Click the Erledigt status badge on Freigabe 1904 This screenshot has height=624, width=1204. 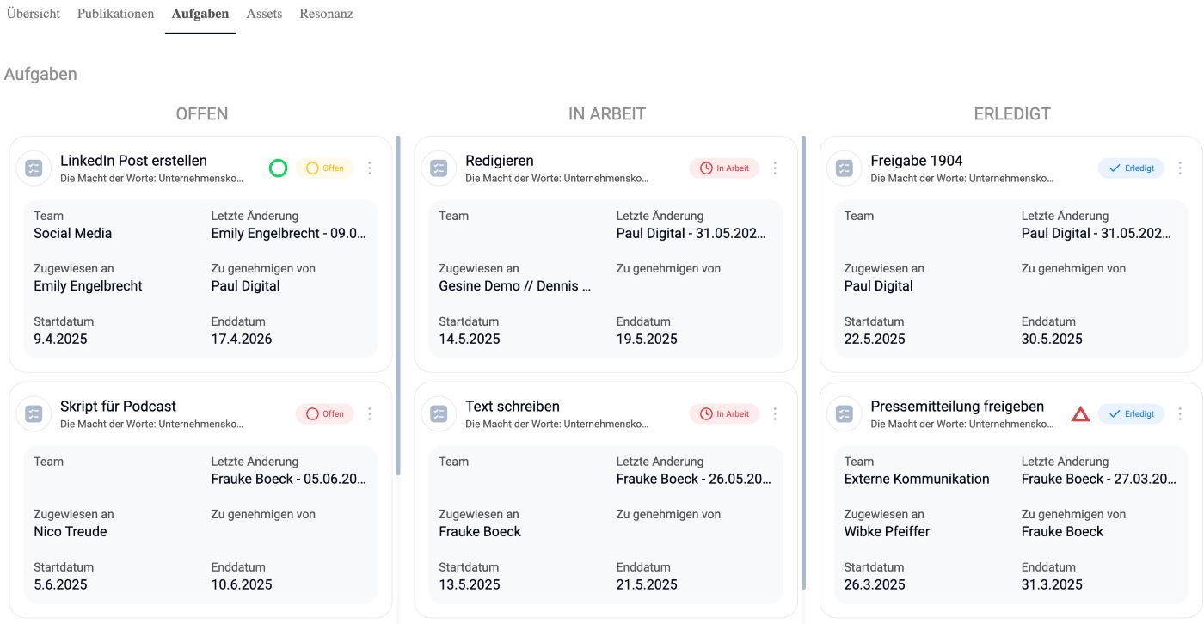[1131, 168]
